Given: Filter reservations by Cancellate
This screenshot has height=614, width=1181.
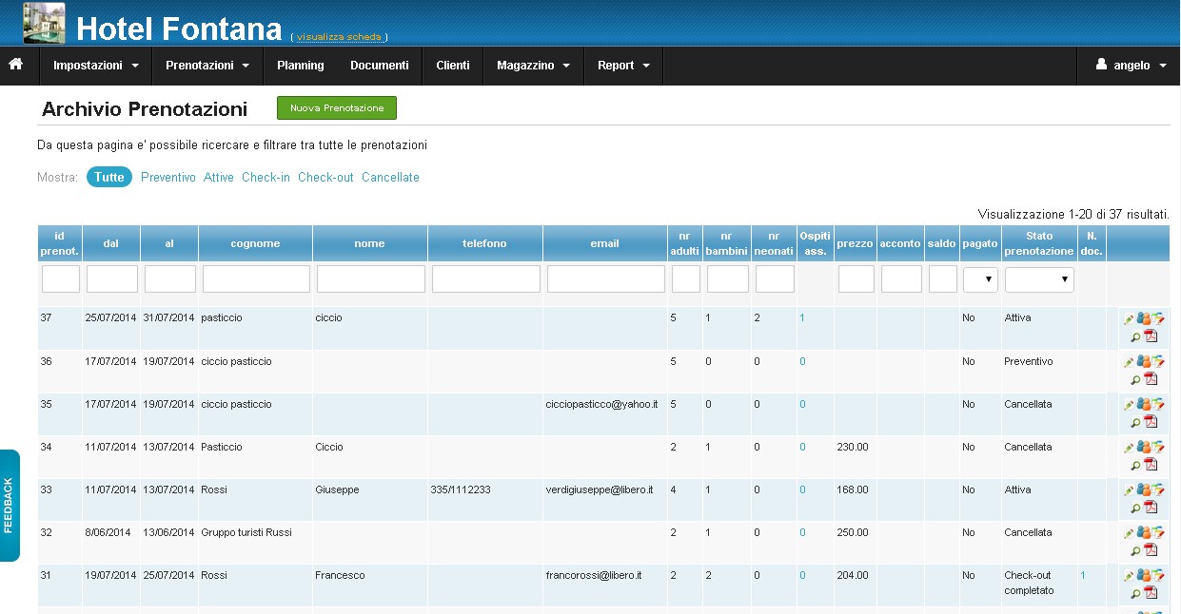Looking at the screenshot, I should pos(390,178).
